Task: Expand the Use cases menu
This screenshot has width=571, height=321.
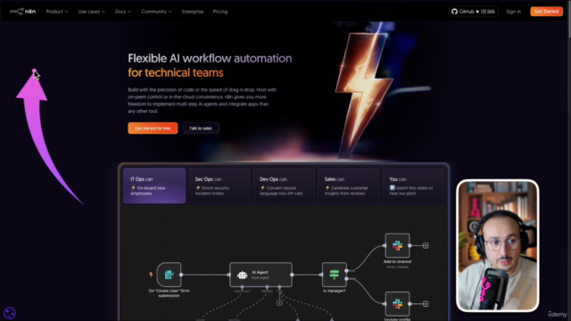Action: [91, 12]
